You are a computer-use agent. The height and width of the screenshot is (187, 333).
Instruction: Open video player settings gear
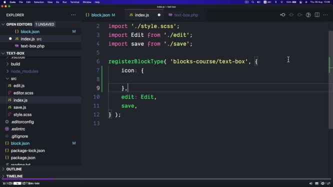[322, 184]
